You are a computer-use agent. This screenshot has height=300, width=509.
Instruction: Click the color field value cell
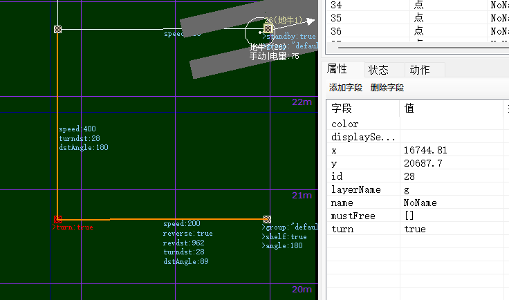(450, 124)
